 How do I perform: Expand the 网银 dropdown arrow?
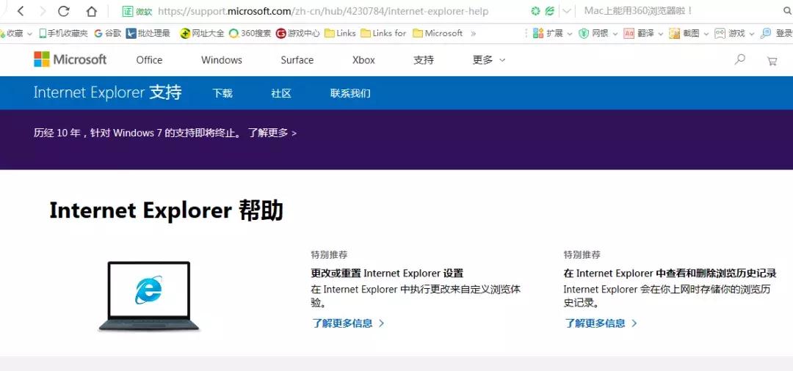coord(615,34)
